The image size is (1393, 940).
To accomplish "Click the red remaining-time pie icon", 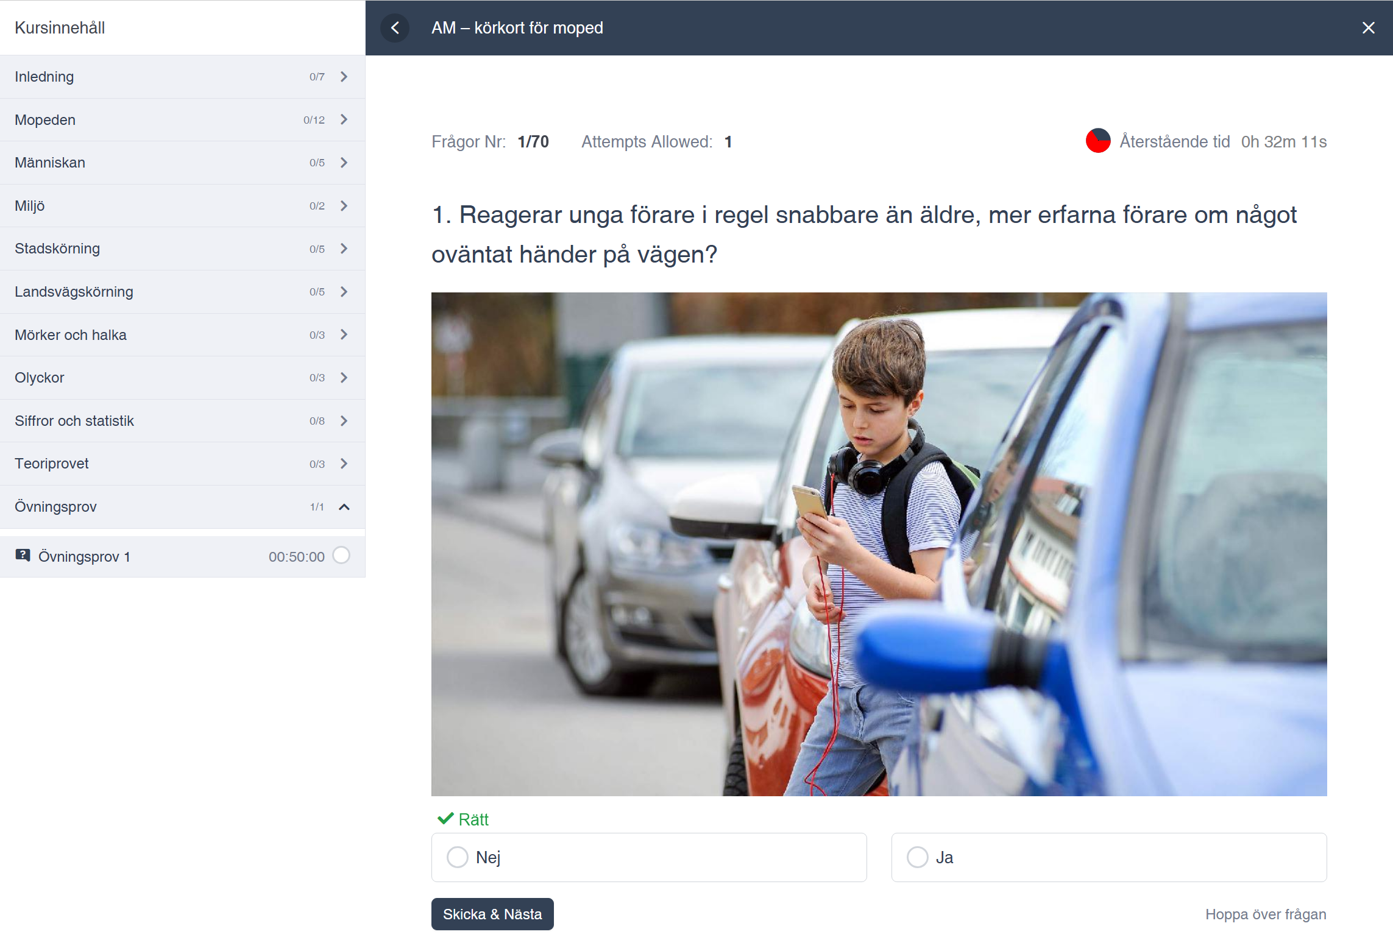I will [x=1097, y=141].
